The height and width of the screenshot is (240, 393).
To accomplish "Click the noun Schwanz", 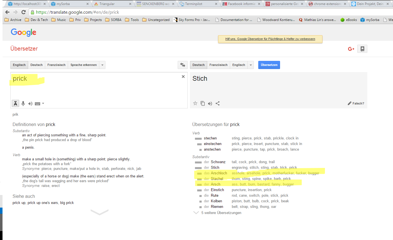I will (218, 162).
